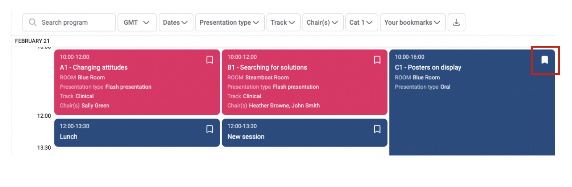Screen dimensions: 572x187
Task: Open the Cat 1 filter
Action: click(362, 22)
